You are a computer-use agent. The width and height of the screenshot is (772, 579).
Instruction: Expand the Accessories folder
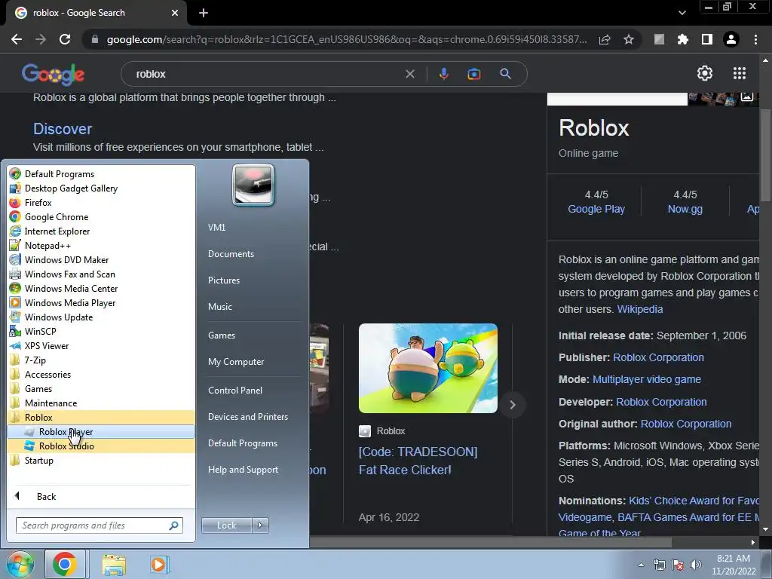(x=101, y=374)
